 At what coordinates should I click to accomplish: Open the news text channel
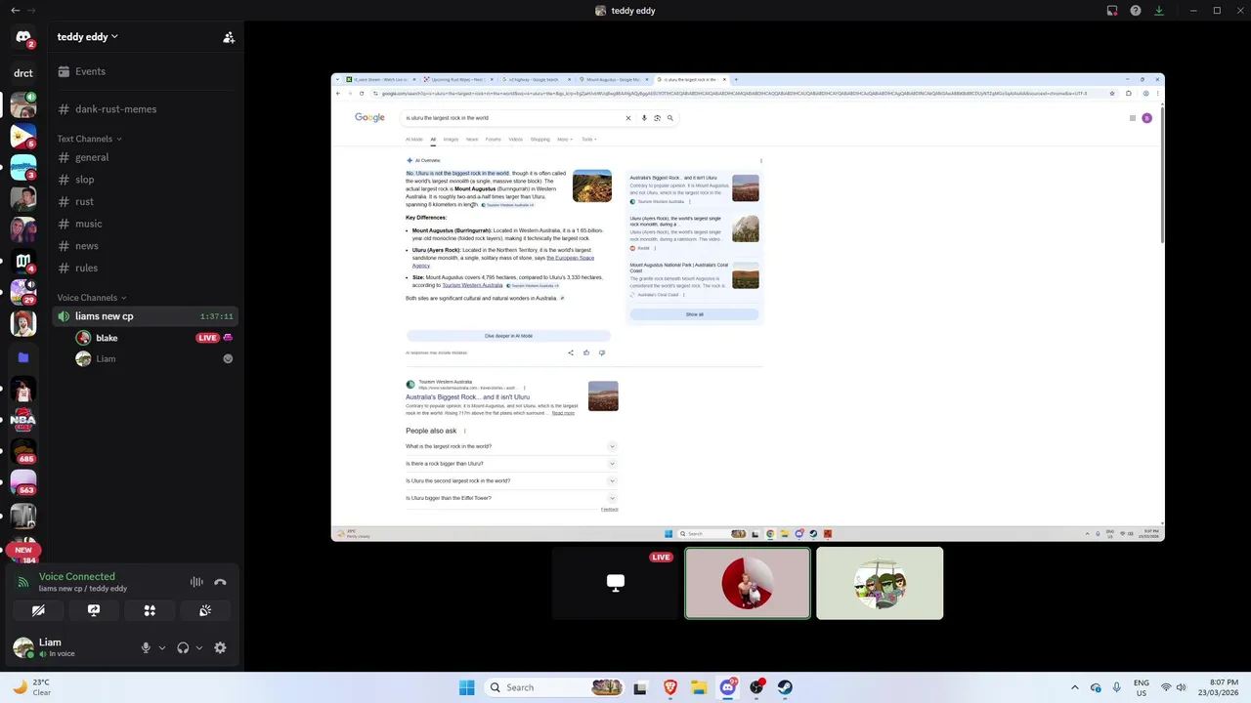145,246
